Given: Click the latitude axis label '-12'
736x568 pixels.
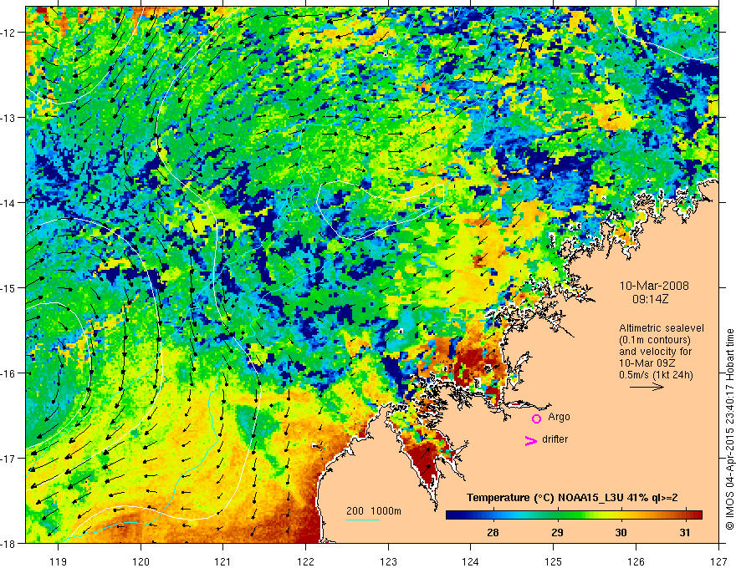Looking at the screenshot, I should tap(8, 33).
